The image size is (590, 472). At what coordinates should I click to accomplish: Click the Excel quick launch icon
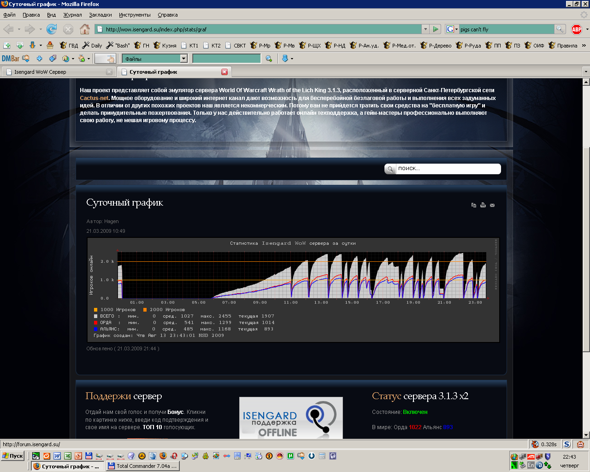pos(68,456)
